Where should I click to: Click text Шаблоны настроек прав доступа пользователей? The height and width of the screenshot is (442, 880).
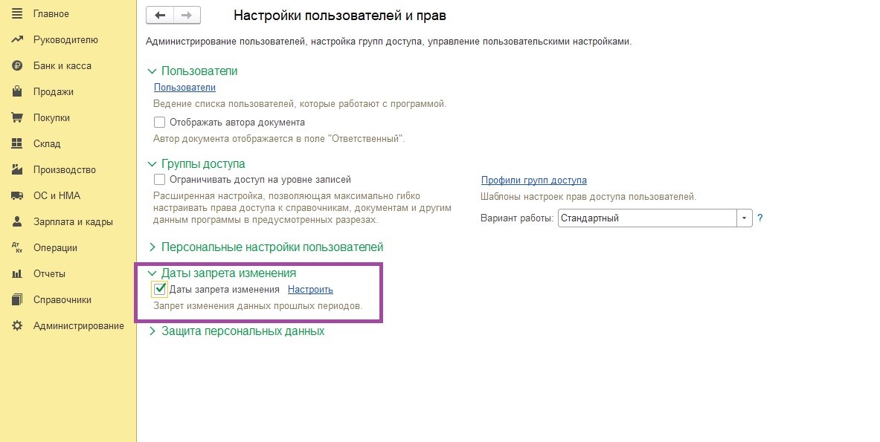tap(588, 197)
